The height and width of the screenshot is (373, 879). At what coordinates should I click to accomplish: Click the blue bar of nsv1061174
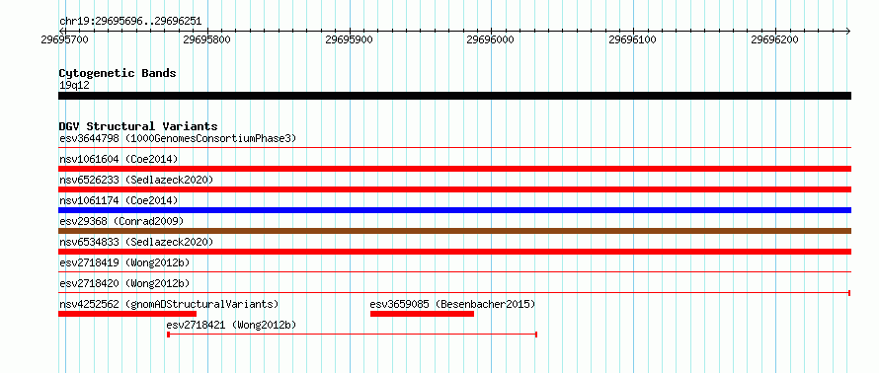(454, 210)
